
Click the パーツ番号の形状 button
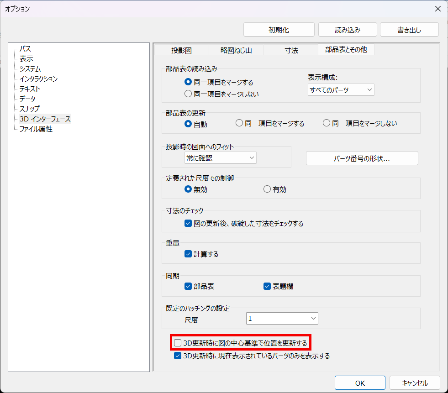(x=362, y=158)
